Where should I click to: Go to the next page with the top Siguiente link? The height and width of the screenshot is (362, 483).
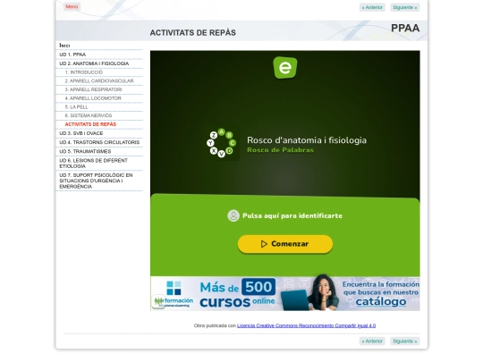point(405,7)
